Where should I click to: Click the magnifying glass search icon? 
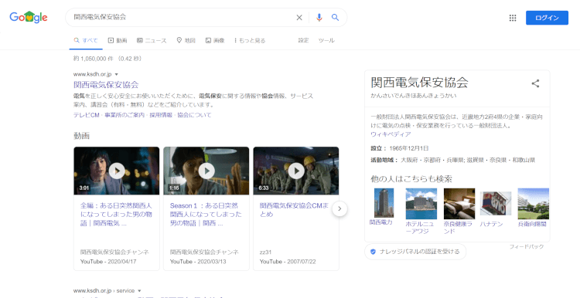tap(335, 17)
